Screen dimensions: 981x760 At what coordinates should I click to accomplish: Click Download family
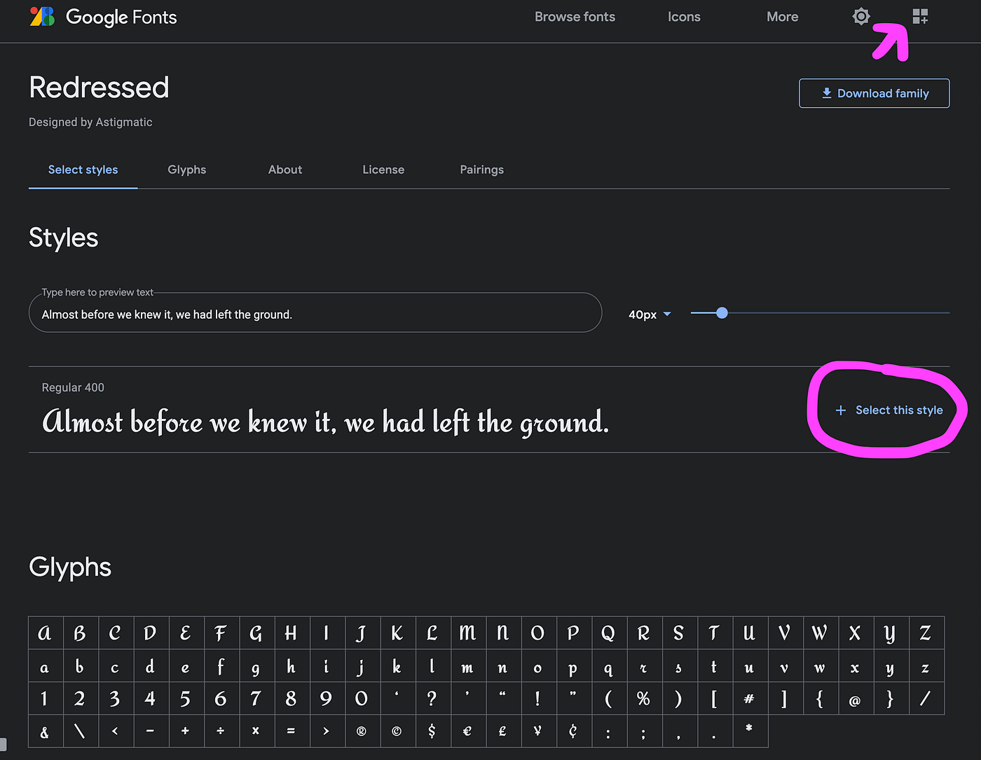[x=874, y=92]
